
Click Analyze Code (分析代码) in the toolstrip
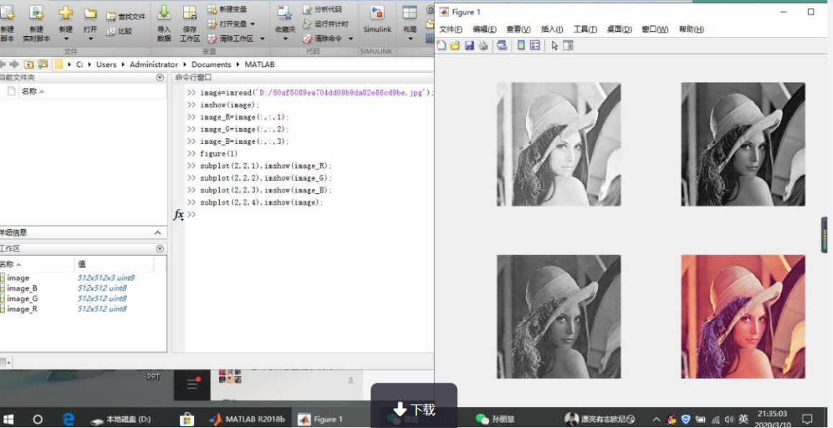323,9
